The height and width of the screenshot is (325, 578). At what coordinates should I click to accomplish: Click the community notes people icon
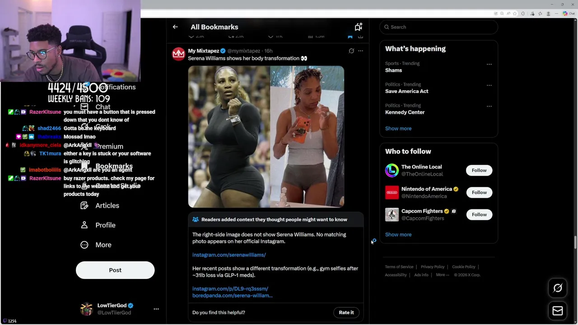coord(196,219)
